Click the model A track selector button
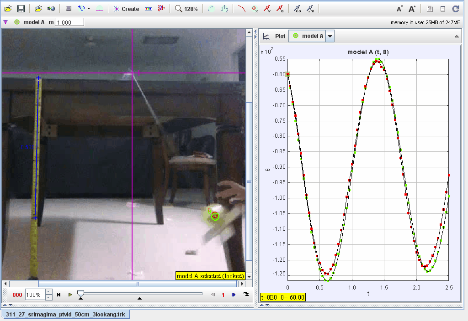This screenshot has height=321, width=468. 308,36
